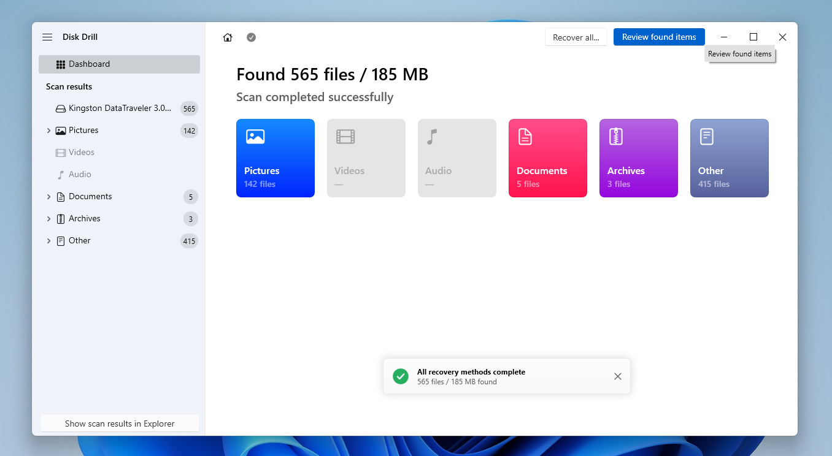Expand the Pictures tree node
832x456 pixels.
(48, 131)
